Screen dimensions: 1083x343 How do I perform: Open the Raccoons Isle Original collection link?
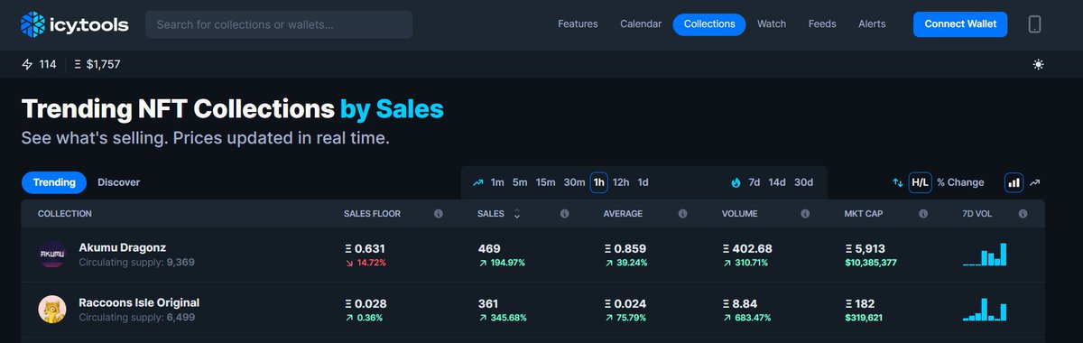click(139, 302)
